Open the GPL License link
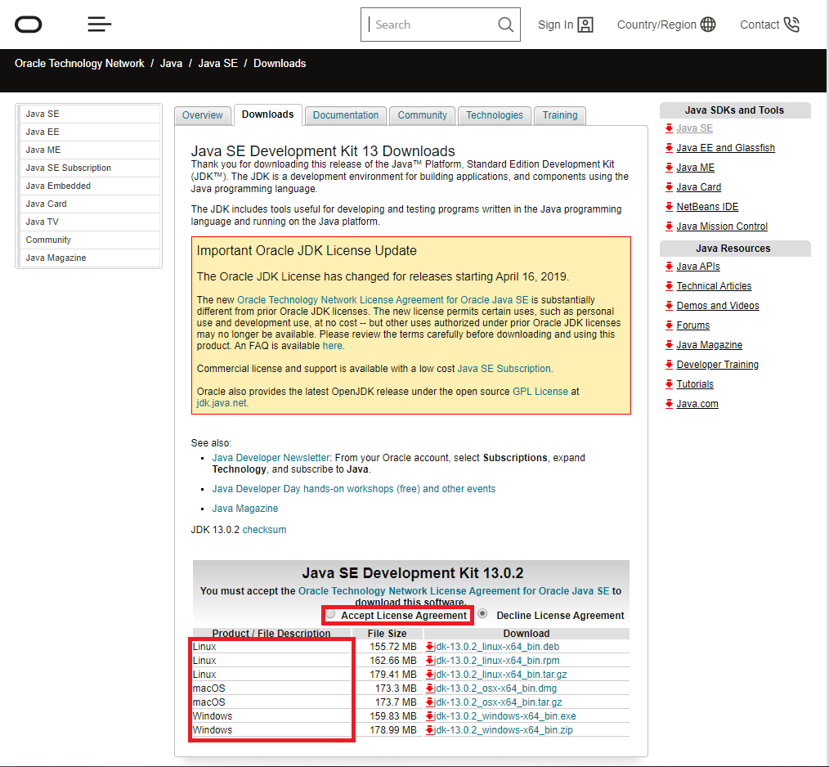Viewport: 829px width, 767px height. tap(540, 392)
